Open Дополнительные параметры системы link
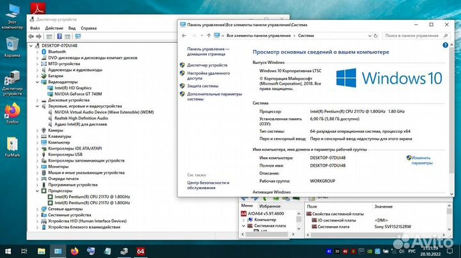 click(214, 96)
